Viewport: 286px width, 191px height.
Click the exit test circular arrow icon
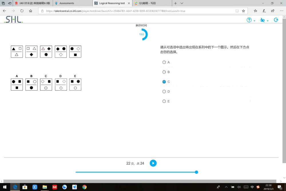276,20
